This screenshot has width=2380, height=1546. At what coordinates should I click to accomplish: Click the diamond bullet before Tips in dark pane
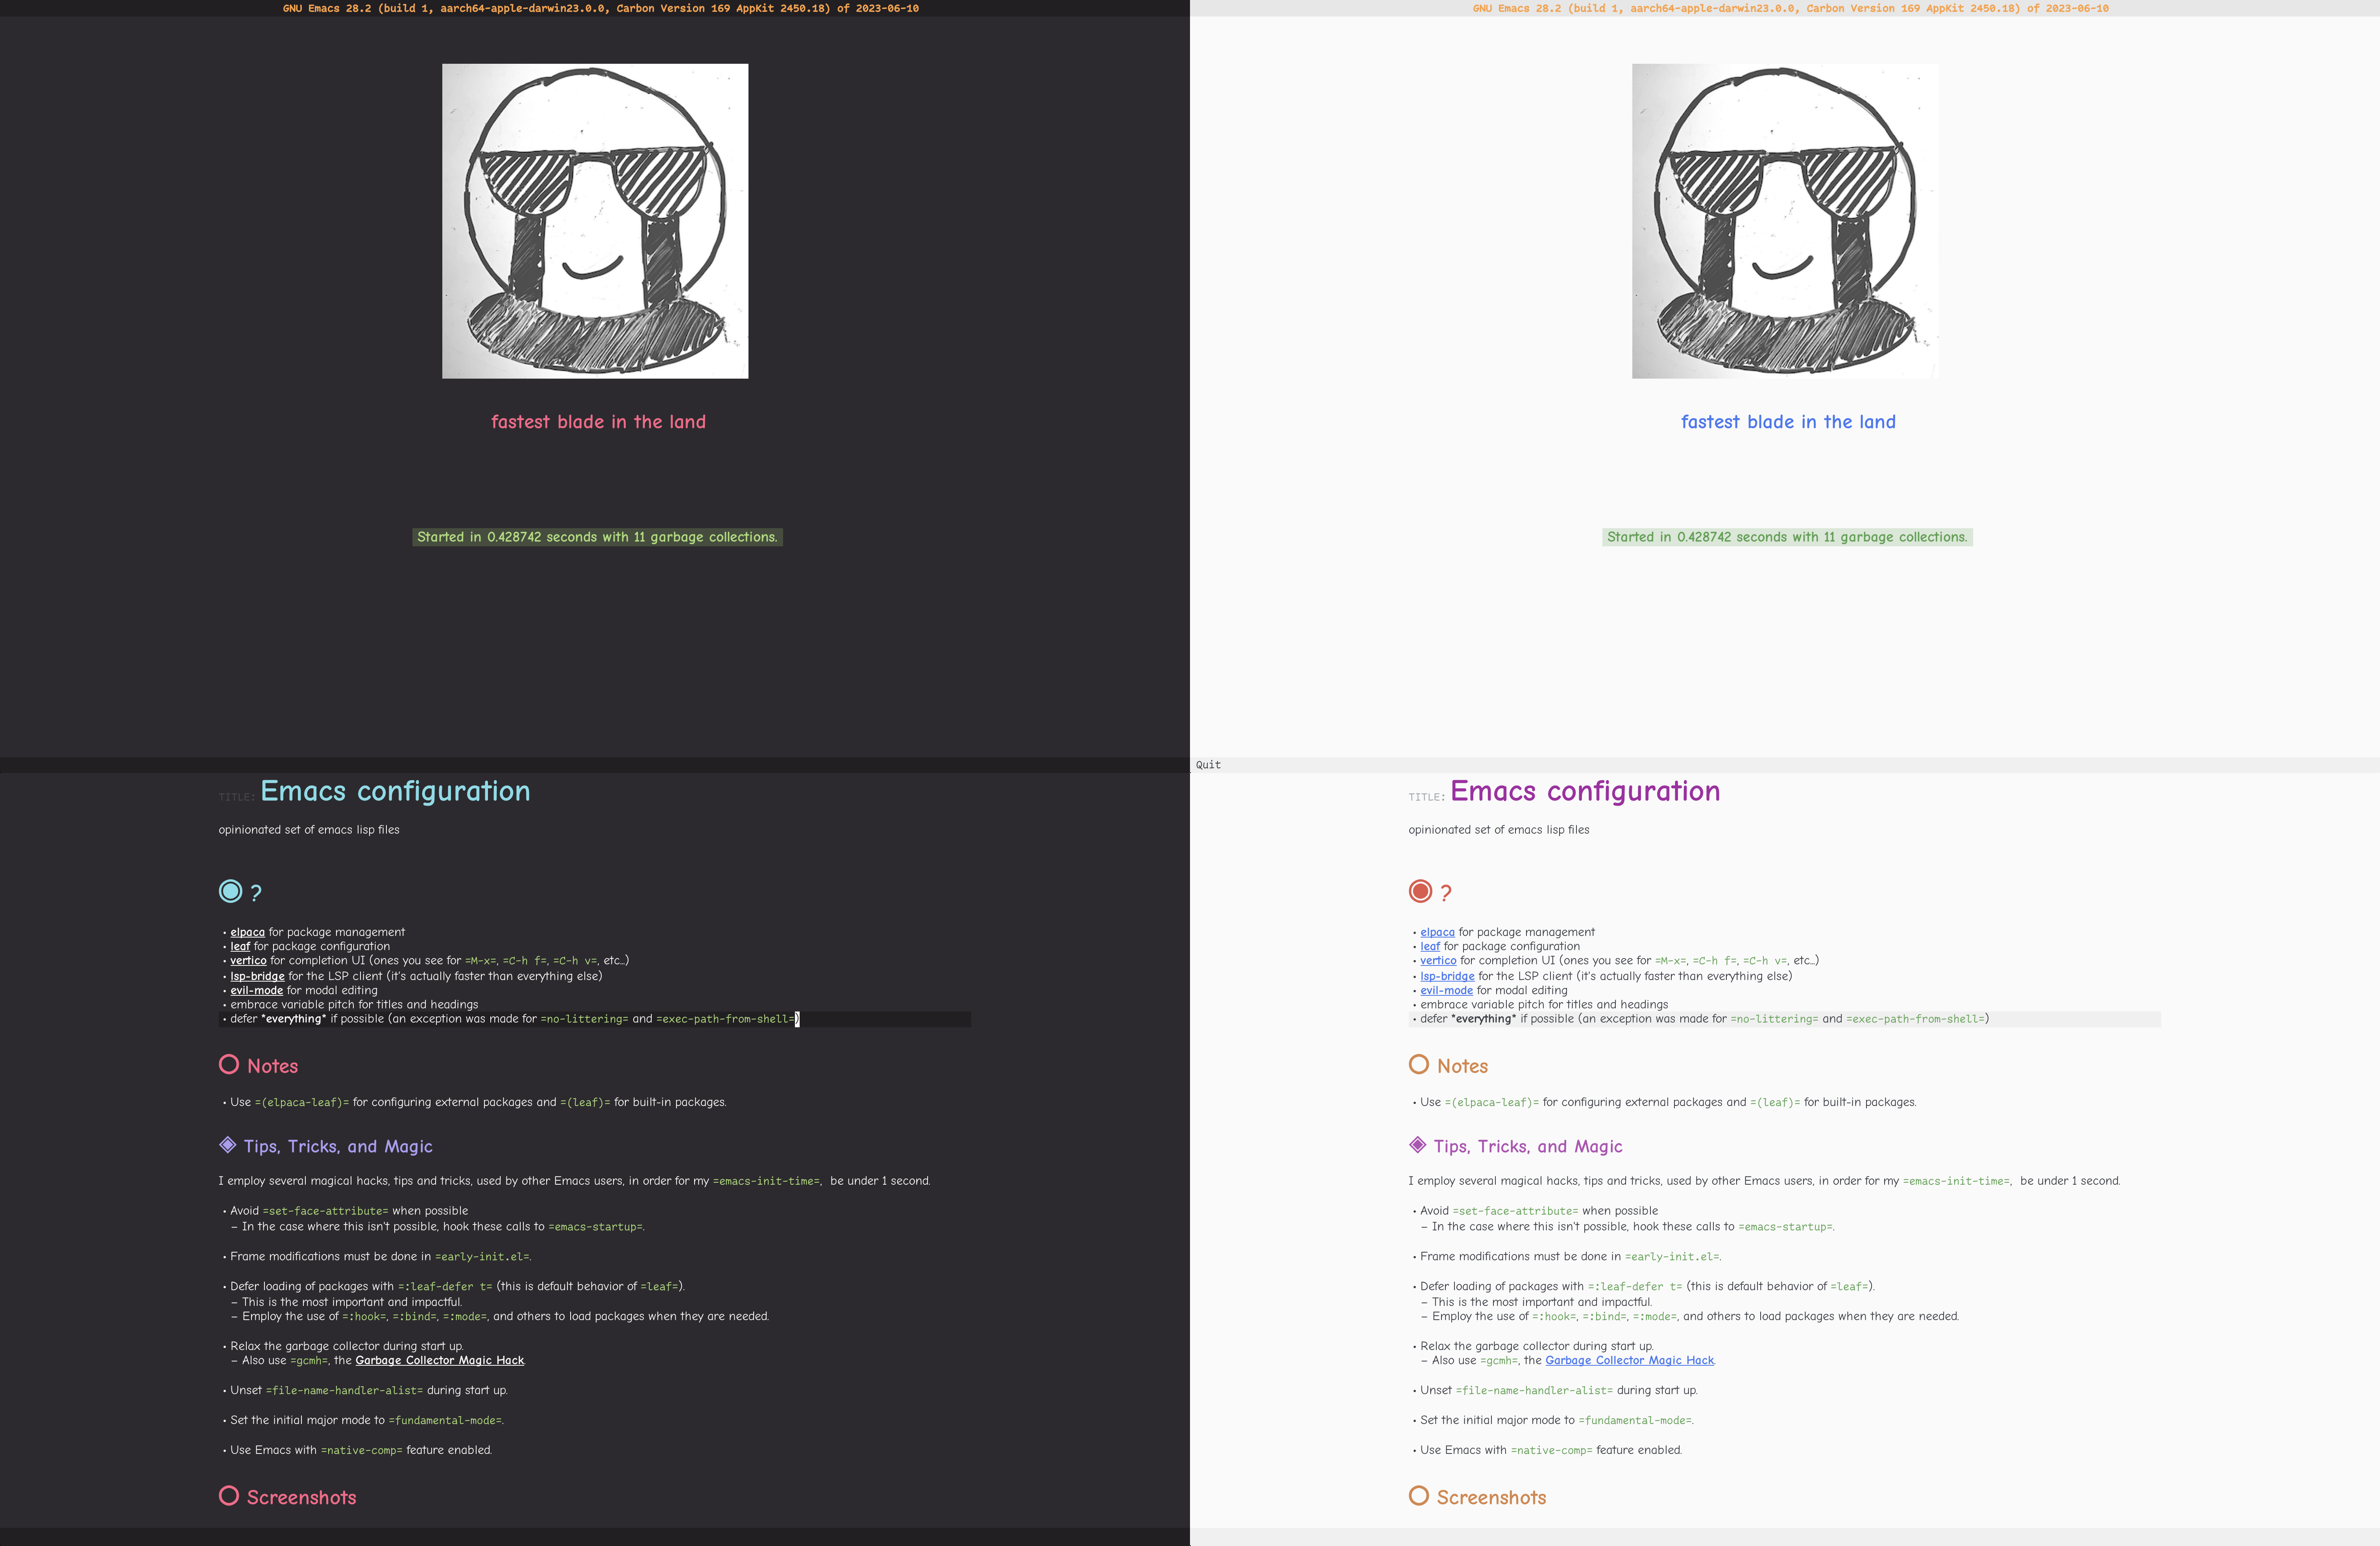(228, 1145)
